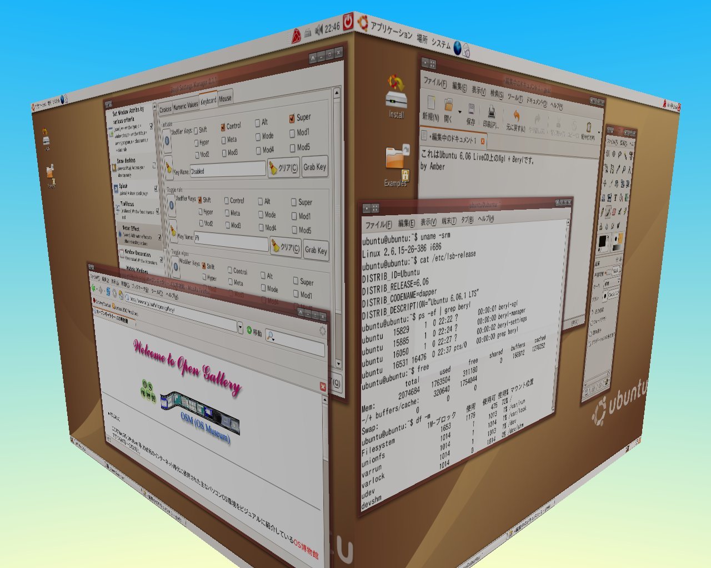Click the クリア button next to the F9 field
This screenshot has width=711, height=568.
pyautogui.click(x=286, y=247)
